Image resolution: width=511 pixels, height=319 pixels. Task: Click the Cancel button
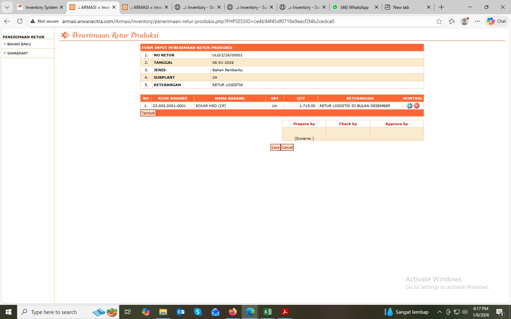287,147
